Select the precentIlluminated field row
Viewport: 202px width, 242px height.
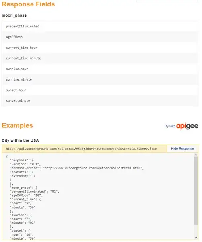point(100,26)
